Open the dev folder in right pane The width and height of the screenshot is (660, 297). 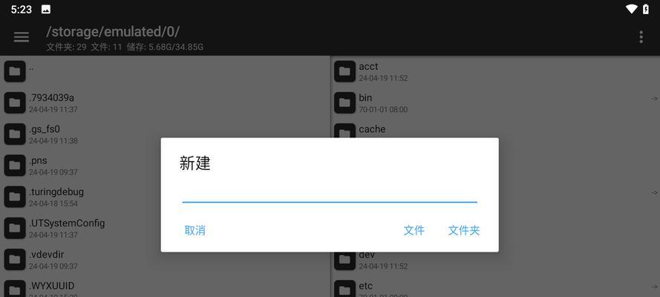495,261
